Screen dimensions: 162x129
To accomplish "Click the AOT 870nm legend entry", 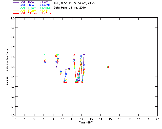I will [32, 11].
